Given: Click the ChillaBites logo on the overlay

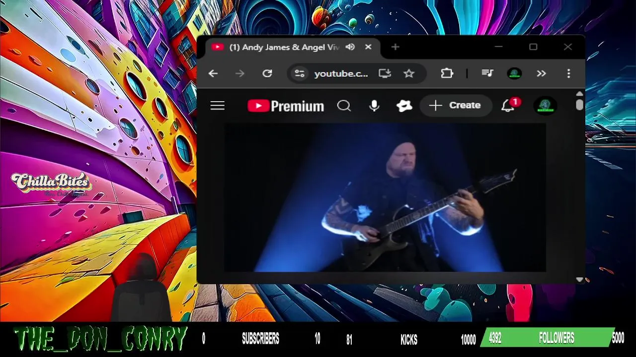Looking at the screenshot, I should click(x=51, y=184).
